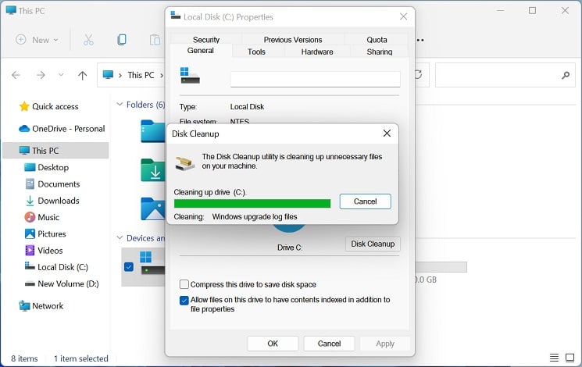Open the Videos folder icon in sidebar
582x367 pixels.
coord(30,251)
